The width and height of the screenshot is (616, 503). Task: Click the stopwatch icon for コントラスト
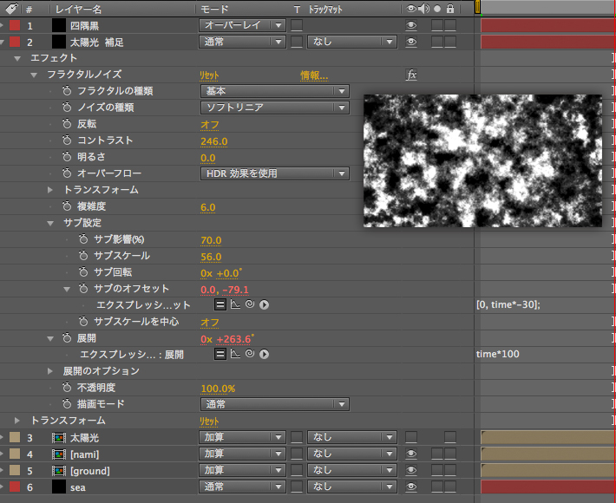point(67,140)
